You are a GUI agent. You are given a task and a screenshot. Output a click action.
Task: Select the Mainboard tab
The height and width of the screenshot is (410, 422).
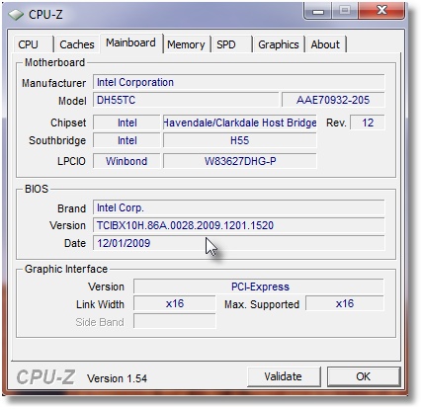click(131, 42)
